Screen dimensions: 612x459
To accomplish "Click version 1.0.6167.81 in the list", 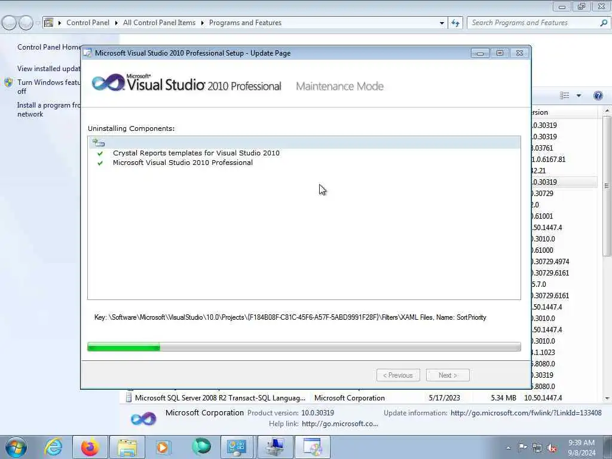I will point(549,159).
